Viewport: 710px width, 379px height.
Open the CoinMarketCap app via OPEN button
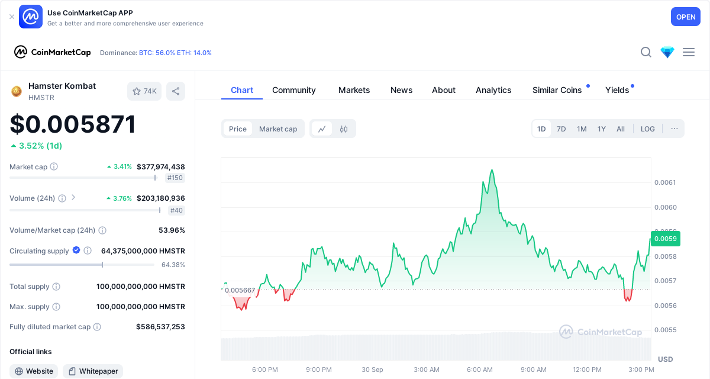click(x=686, y=17)
